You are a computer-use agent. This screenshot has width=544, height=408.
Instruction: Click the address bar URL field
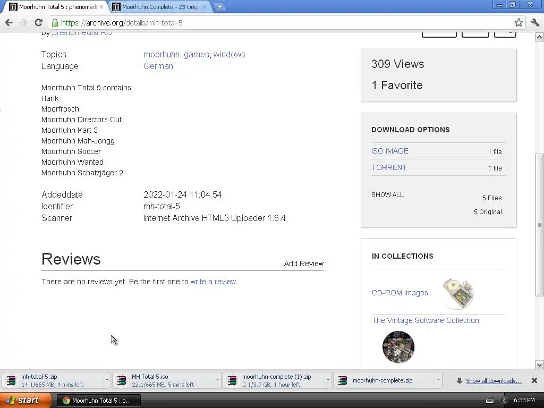pos(286,23)
